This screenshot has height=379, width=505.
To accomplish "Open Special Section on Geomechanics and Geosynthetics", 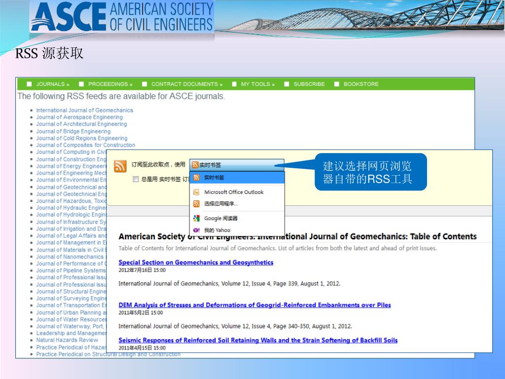I will click(196, 263).
